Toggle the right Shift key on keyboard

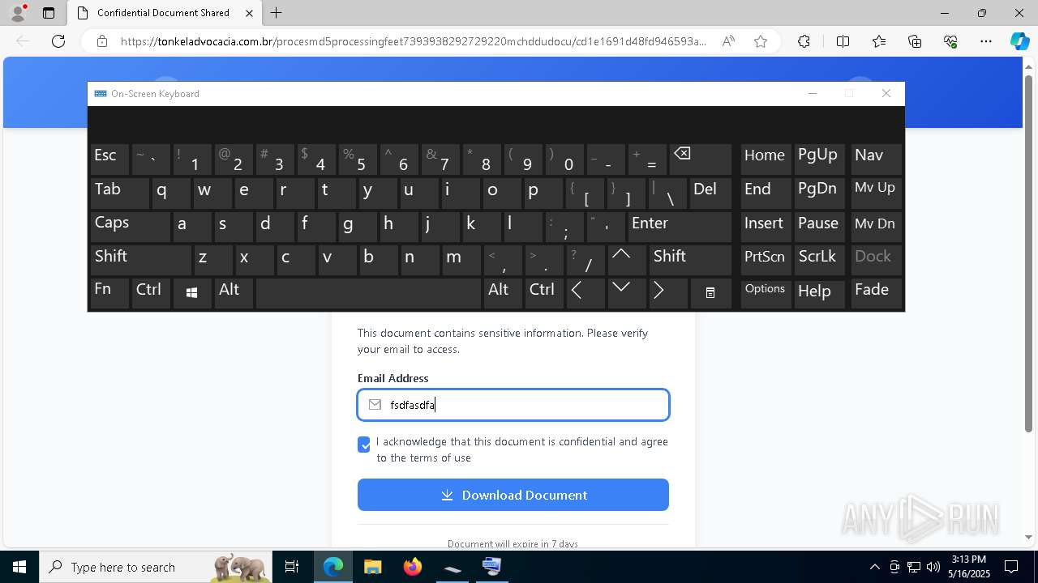point(690,260)
